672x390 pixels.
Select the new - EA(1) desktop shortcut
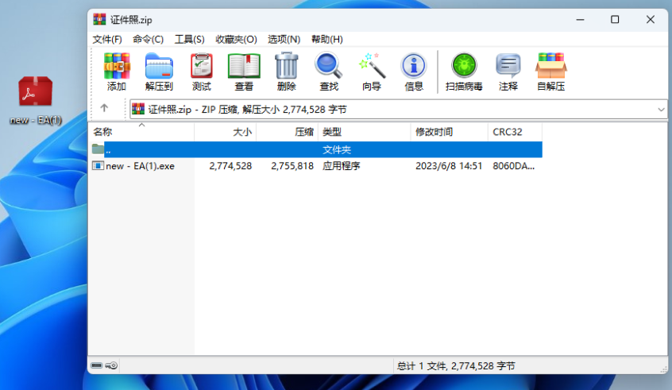pyautogui.click(x=36, y=101)
